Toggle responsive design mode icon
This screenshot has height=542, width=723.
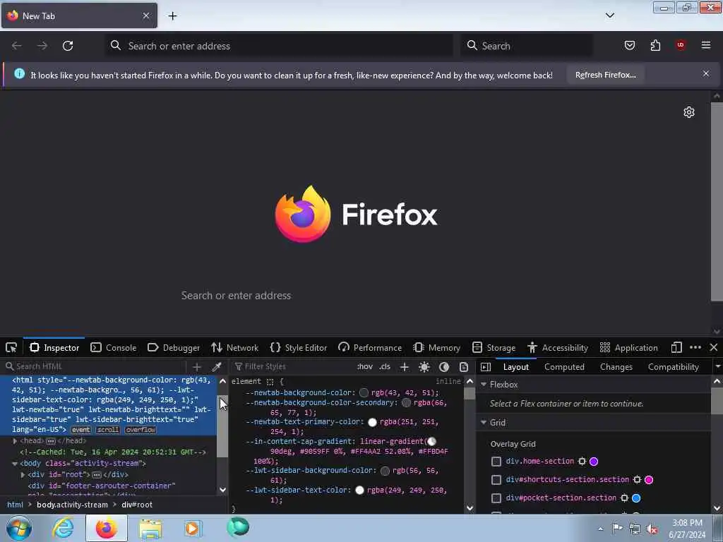(676, 347)
